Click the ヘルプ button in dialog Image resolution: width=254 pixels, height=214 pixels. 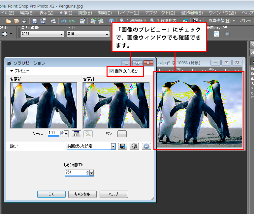click(114, 194)
